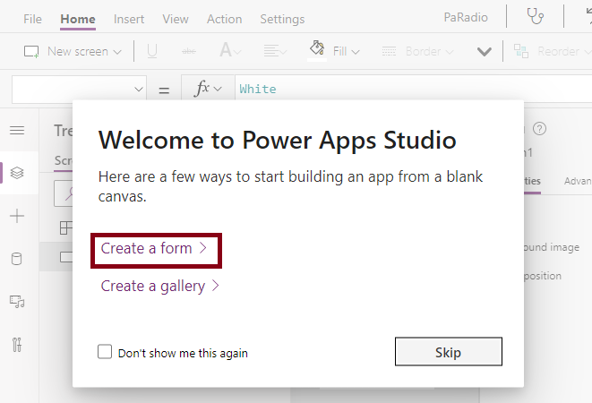
Task: Click the New screen icon
Action: point(31,51)
